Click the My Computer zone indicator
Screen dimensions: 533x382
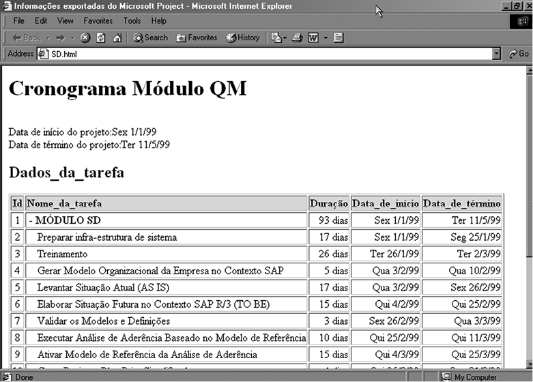tap(469, 377)
